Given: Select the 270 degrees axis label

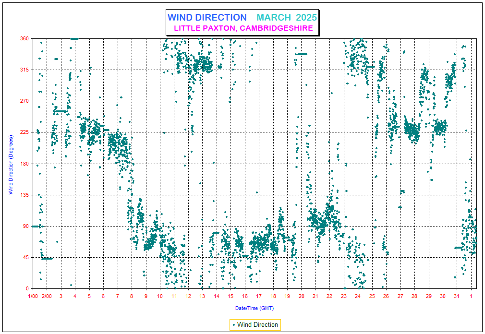Looking at the screenshot, I should click(x=25, y=101).
